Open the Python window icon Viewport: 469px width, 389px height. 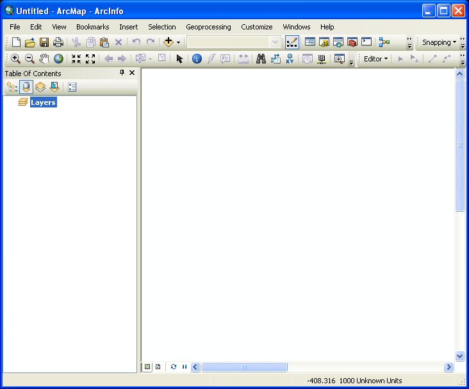(x=366, y=42)
